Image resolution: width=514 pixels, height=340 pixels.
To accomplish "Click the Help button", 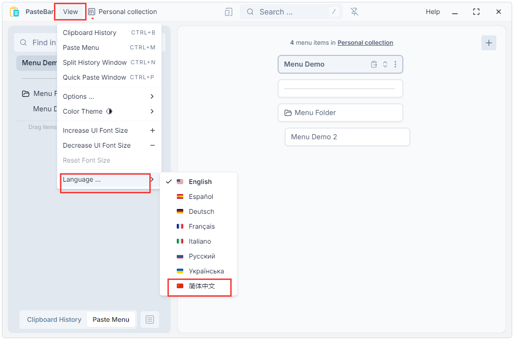I will click(433, 12).
